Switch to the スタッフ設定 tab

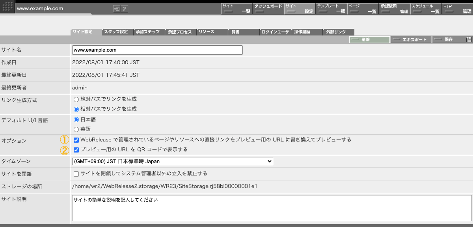tap(117, 32)
